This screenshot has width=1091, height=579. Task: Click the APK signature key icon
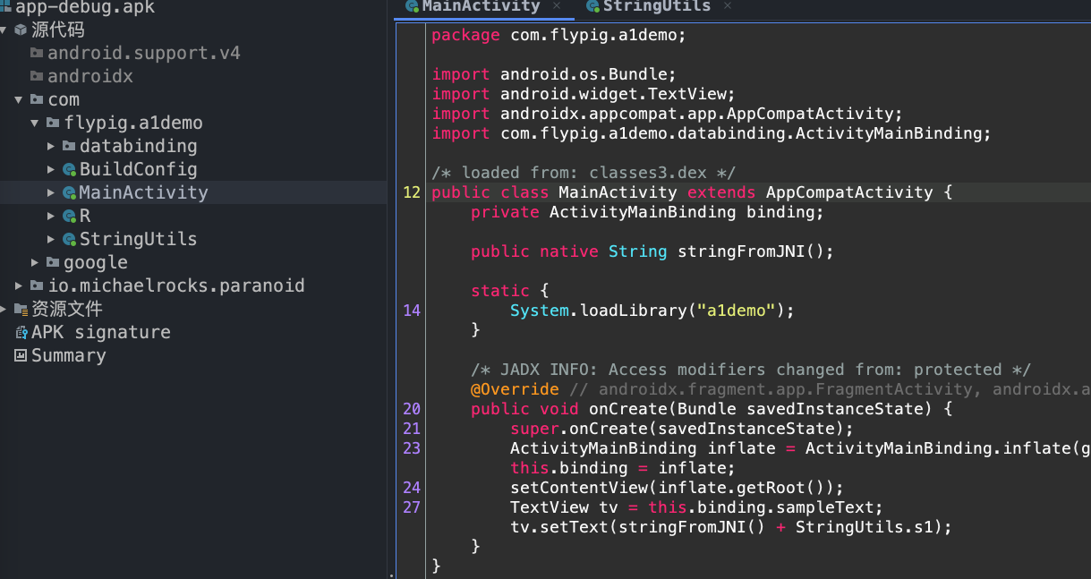click(21, 332)
